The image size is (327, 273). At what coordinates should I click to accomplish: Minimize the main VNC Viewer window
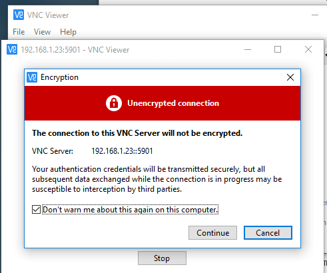[x=315, y=15]
